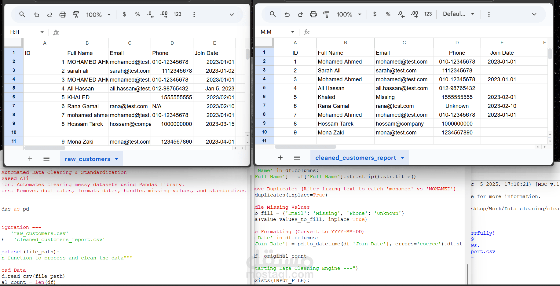Open the raw_customers tab options arrow
Viewport: 560px width, 286px height.
coord(116,159)
